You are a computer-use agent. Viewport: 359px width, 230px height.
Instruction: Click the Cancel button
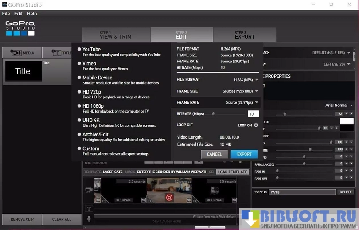click(214, 154)
